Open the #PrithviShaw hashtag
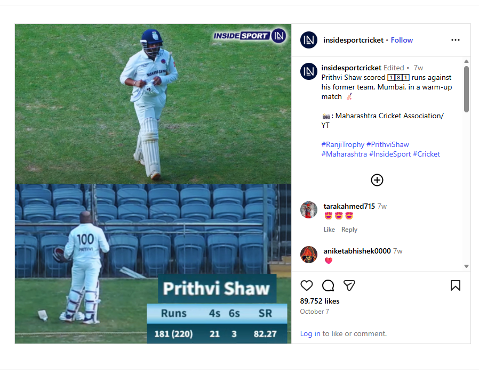 point(387,144)
